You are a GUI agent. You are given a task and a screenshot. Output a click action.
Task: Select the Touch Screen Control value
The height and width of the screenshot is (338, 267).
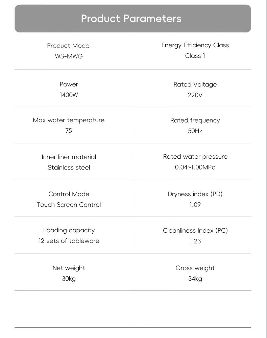pos(69,205)
